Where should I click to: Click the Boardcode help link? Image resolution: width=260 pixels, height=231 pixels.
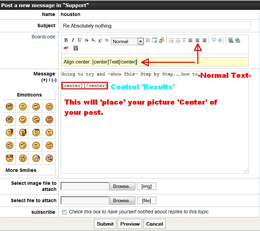point(44,37)
